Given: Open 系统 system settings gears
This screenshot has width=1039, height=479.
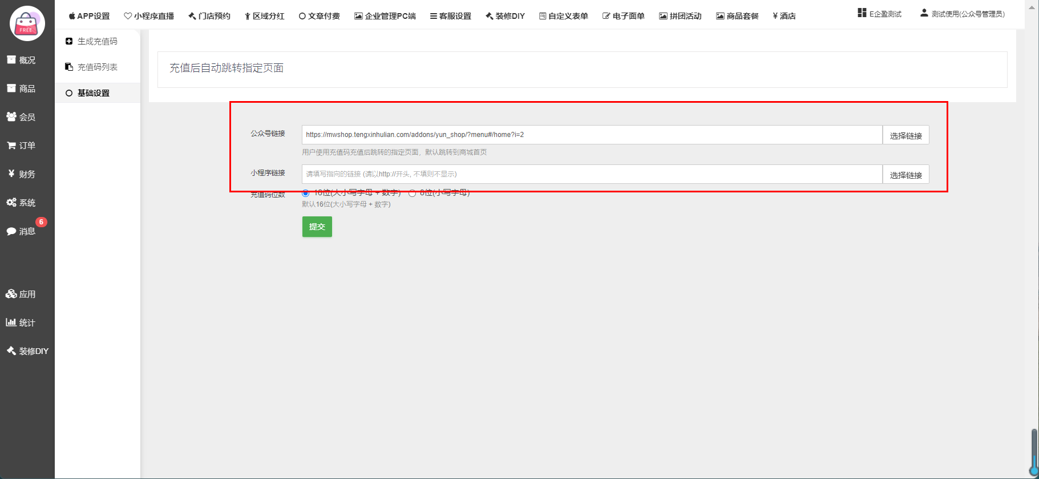Looking at the screenshot, I should (21, 203).
